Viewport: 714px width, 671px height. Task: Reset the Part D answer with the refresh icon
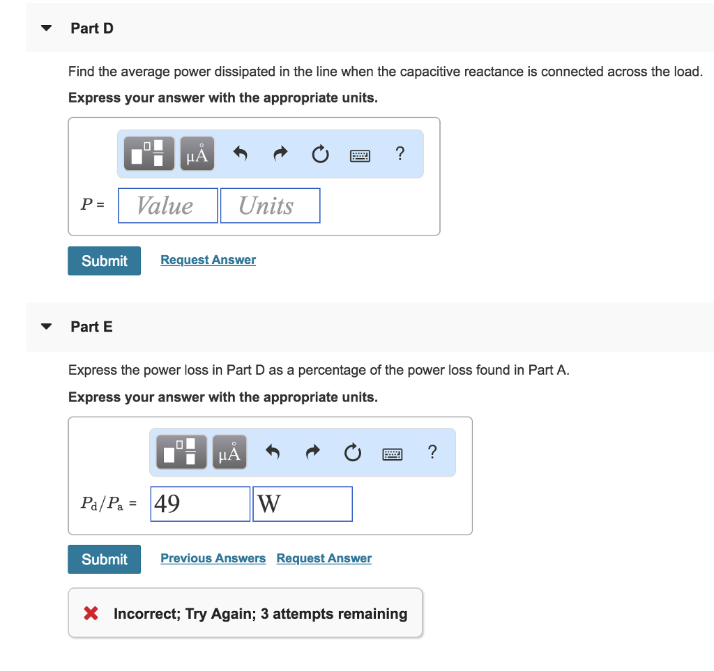pyautogui.click(x=319, y=154)
